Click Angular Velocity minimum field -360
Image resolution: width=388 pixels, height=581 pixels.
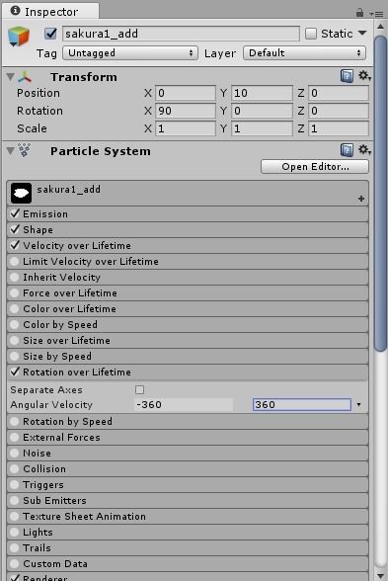[x=184, y=405]
